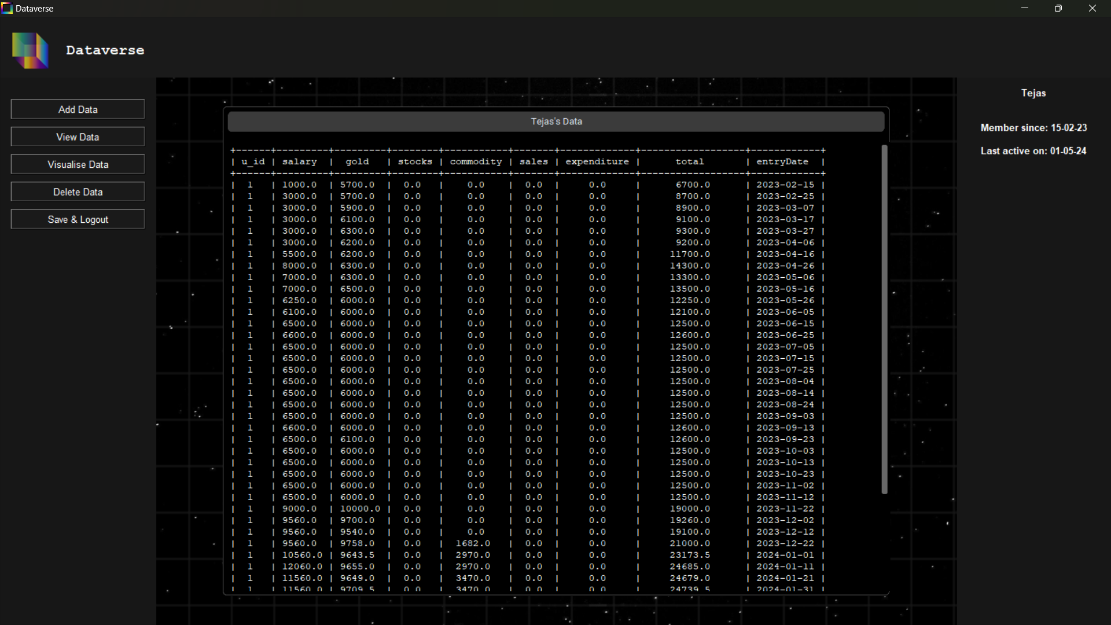Open the View Data screen
1111x625 pixels.
[x=78, y=137]
